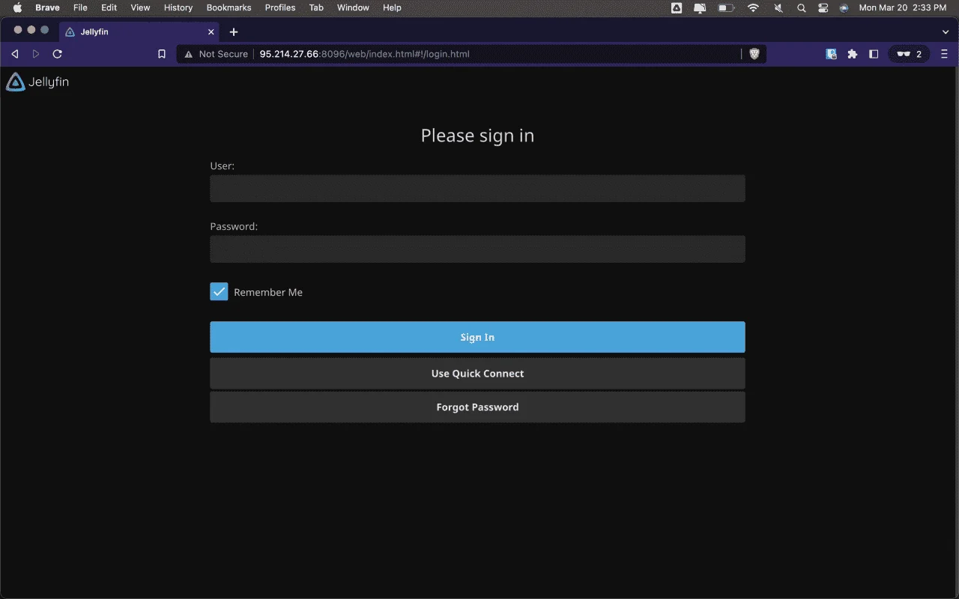Open the Bookmarks menu
The width and height of the screenshot is (959, 599).
tap(229, 7)
